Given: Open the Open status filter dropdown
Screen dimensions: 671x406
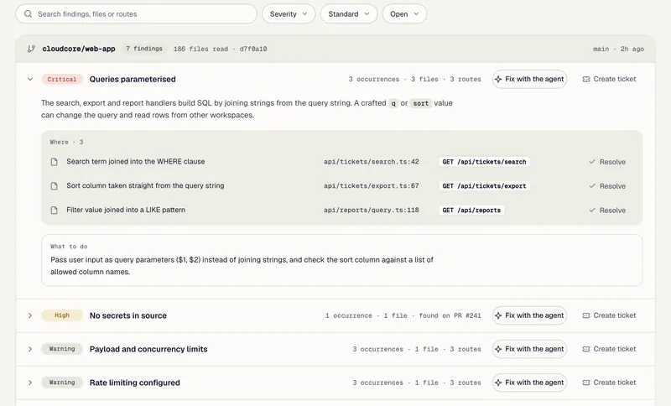Looking at the screenshot, I should 404,13.
